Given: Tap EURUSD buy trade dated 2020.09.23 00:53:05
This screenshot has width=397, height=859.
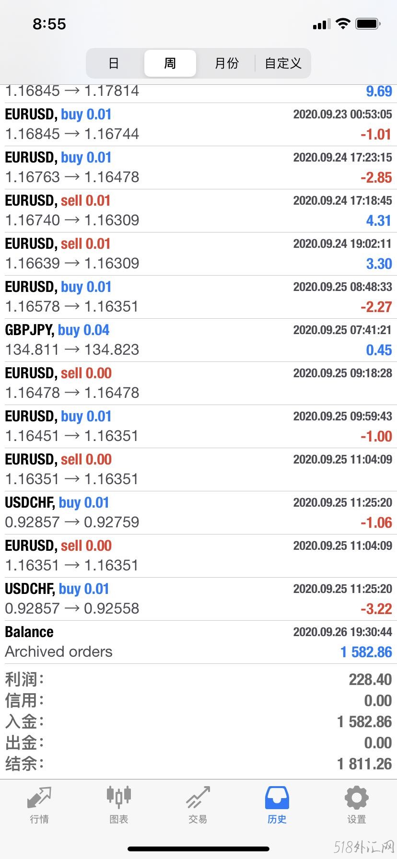Looking at the screenshot, I should [x=198, y=125].
